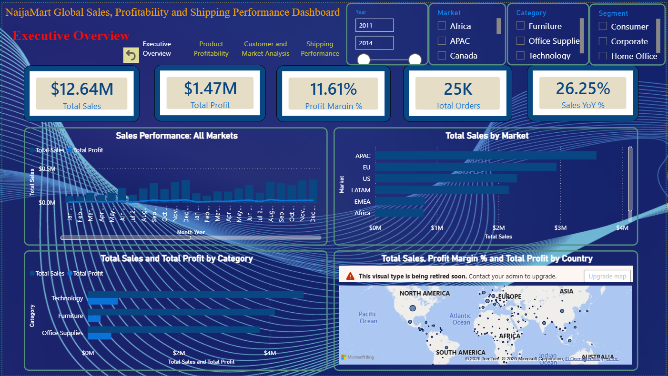Click the Segment slicer scrollbar
This screenshot has height=376, width=668.
658,36
